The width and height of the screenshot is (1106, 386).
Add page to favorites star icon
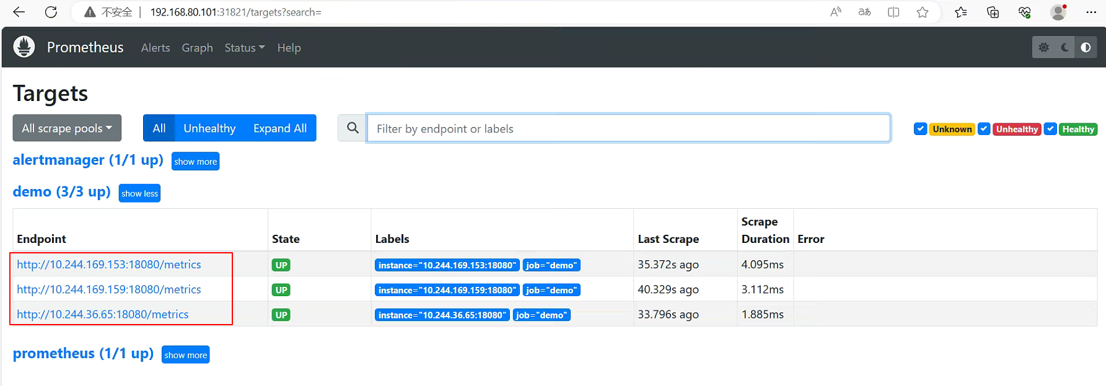pos(923,12)
